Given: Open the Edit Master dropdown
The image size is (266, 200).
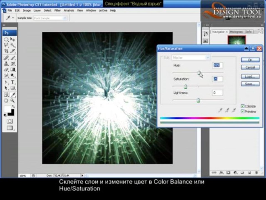Looking at the screenshot, I should point(191,58).
